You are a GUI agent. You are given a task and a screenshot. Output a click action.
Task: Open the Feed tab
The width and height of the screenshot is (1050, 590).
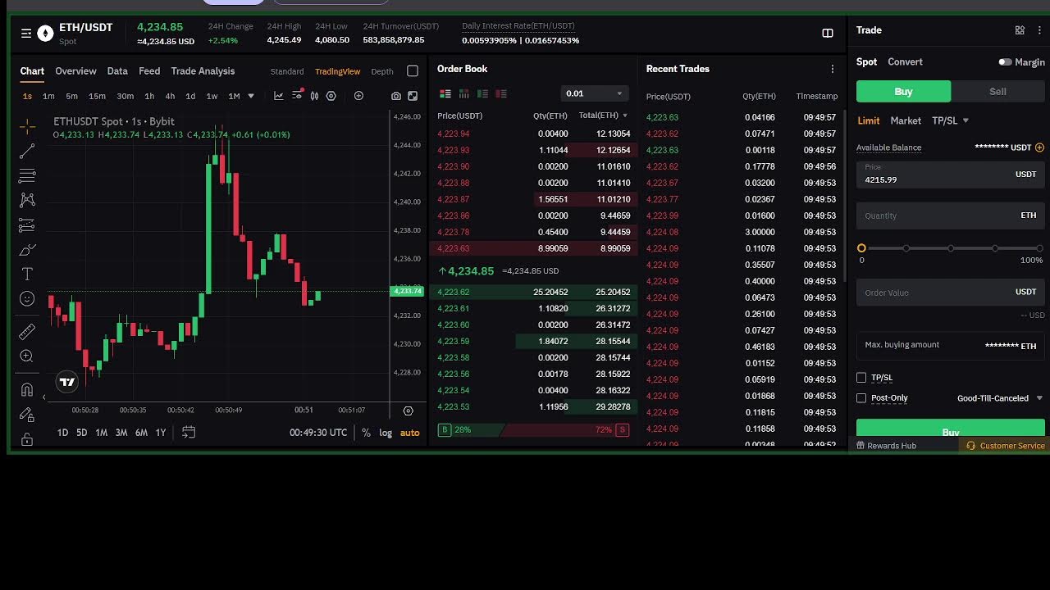pos(149,71)
